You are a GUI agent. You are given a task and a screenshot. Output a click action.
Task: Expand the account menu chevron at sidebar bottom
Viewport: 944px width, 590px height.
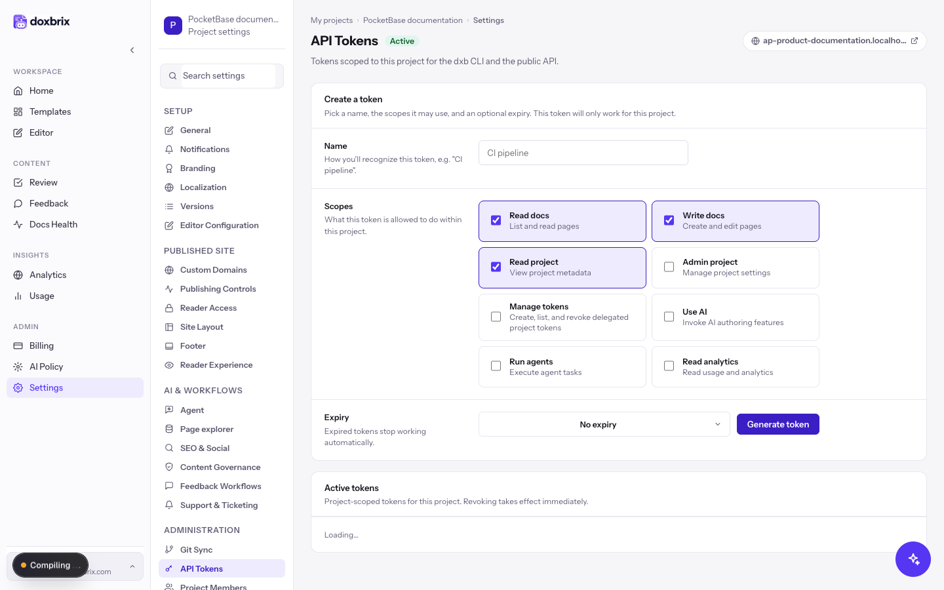click(x=132, y=566)
